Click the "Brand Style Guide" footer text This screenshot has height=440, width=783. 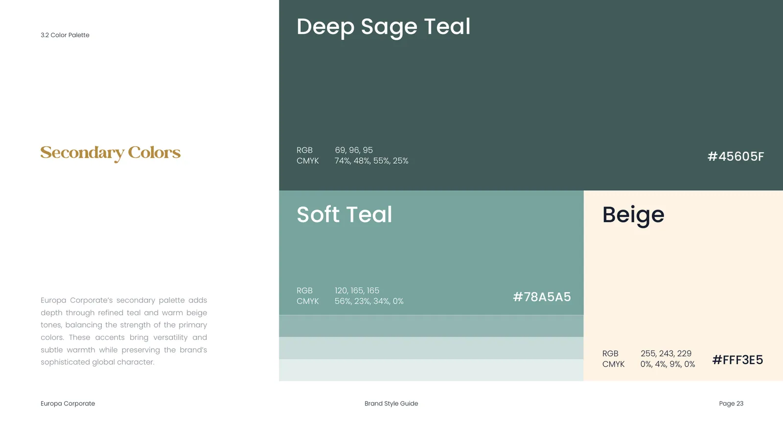pyautogui.click(x=391, y=404)
